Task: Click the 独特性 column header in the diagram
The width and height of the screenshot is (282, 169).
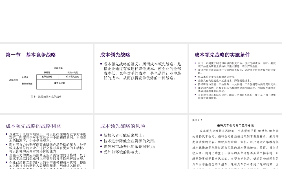Action: [47, 72]
